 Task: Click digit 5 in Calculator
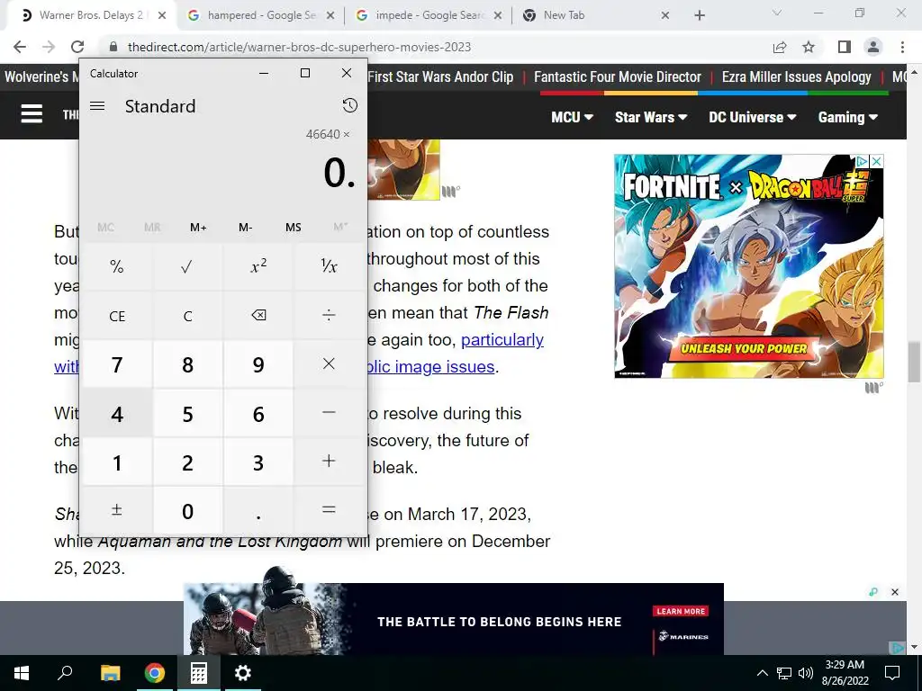pos(187,413)
